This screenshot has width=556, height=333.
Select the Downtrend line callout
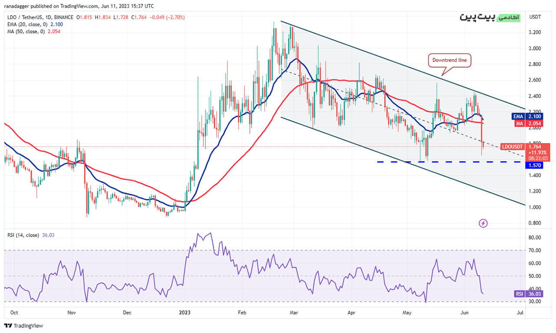click(x=450, y=60)
